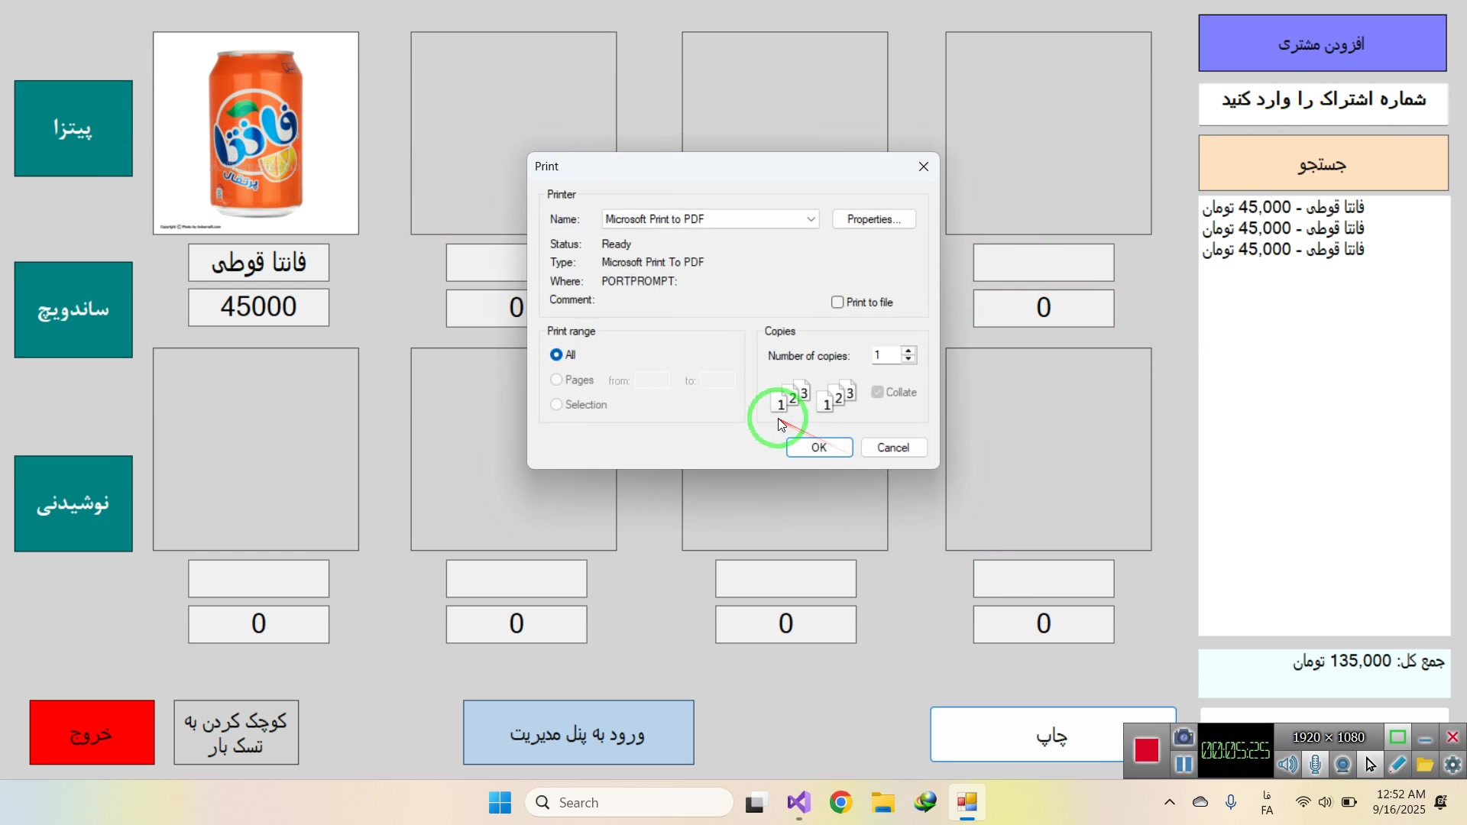Show hidden icons in the system tray
The image size is (1467, 825).
(1169, 802)
